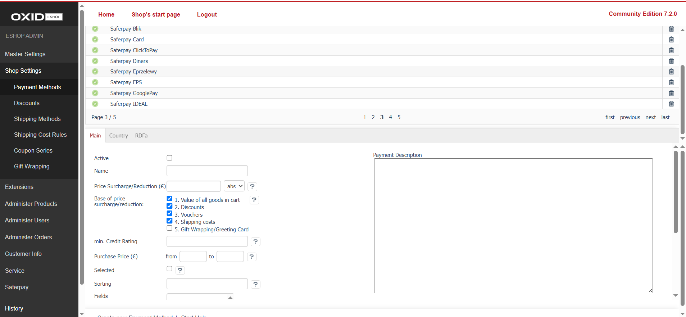Focus the Purchase Price from field
This screenshot has height=317, width=686.
pyautogui.click(x=193, y=257)
